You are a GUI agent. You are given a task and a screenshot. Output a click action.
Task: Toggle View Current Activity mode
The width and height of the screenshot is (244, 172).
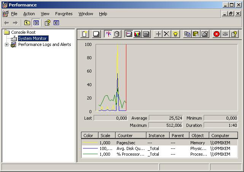[x=108, y=34]
